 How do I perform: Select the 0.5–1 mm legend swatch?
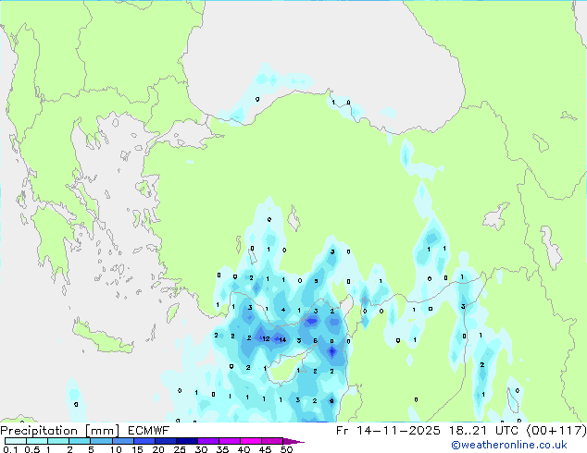click(x=37, y=441)
